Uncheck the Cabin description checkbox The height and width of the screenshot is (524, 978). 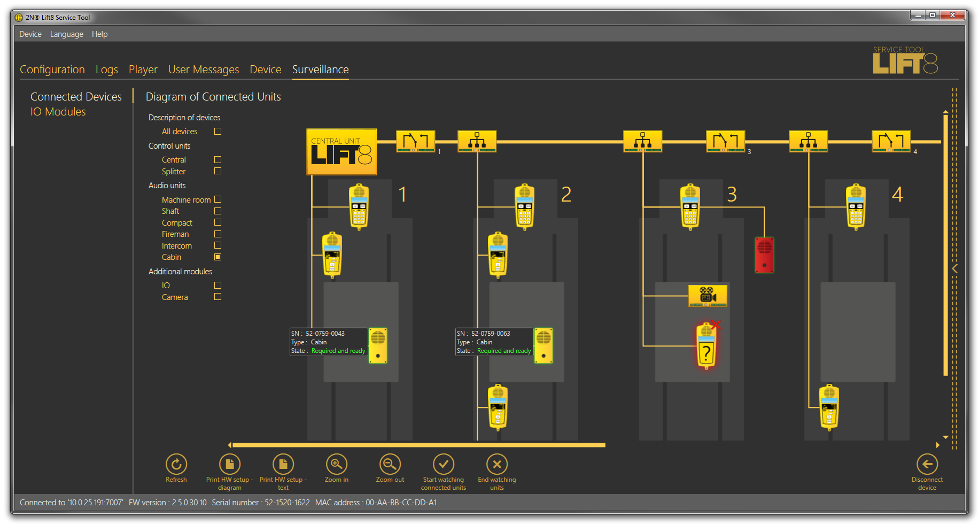click(218, 257)
